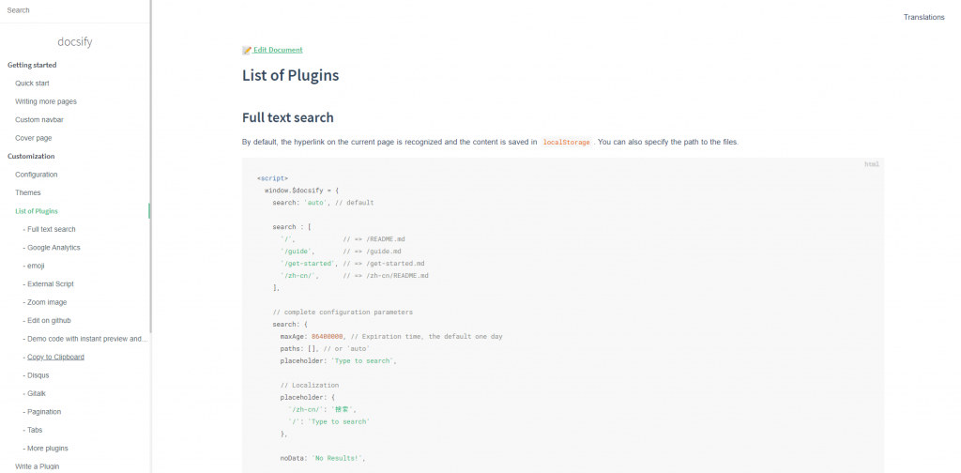
Task: Open the Quick start page
Action: (x=32, y=84)
